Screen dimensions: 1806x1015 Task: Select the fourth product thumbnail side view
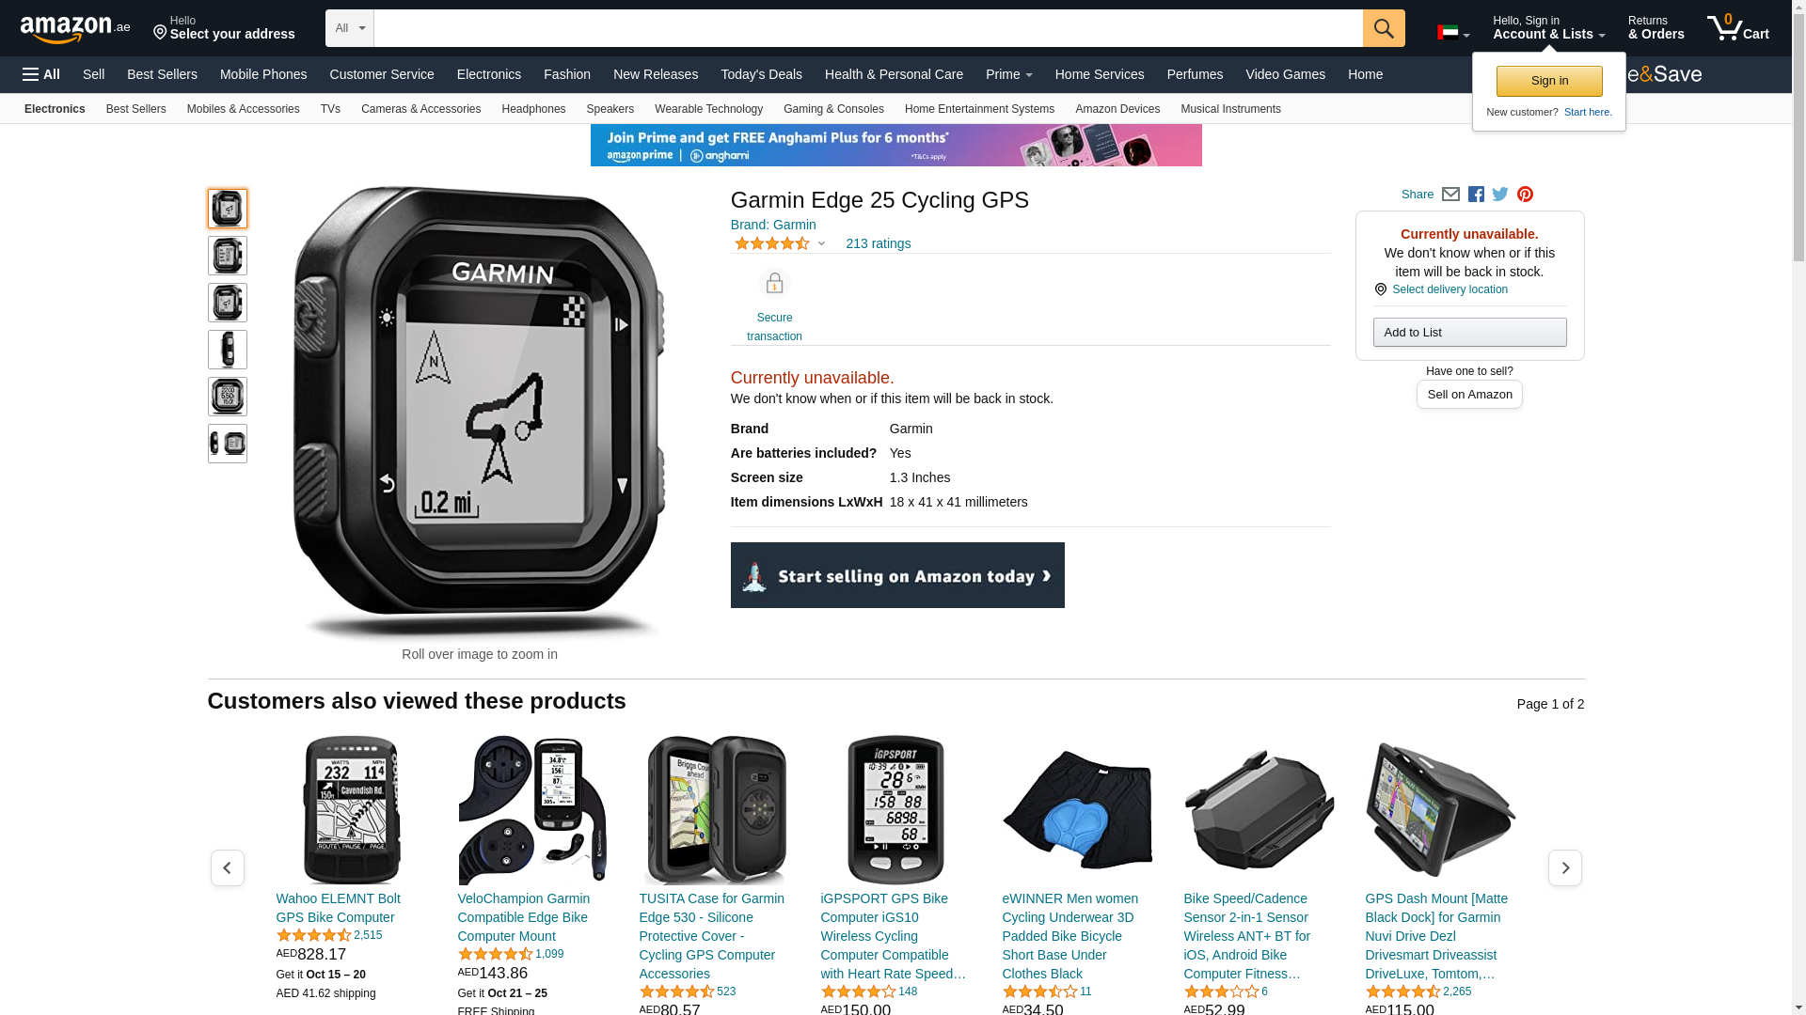[228, 350]
